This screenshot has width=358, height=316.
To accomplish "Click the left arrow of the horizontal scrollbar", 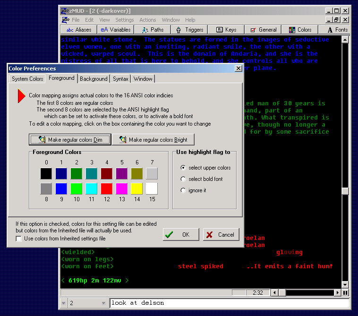I will [x=274, y=292].
